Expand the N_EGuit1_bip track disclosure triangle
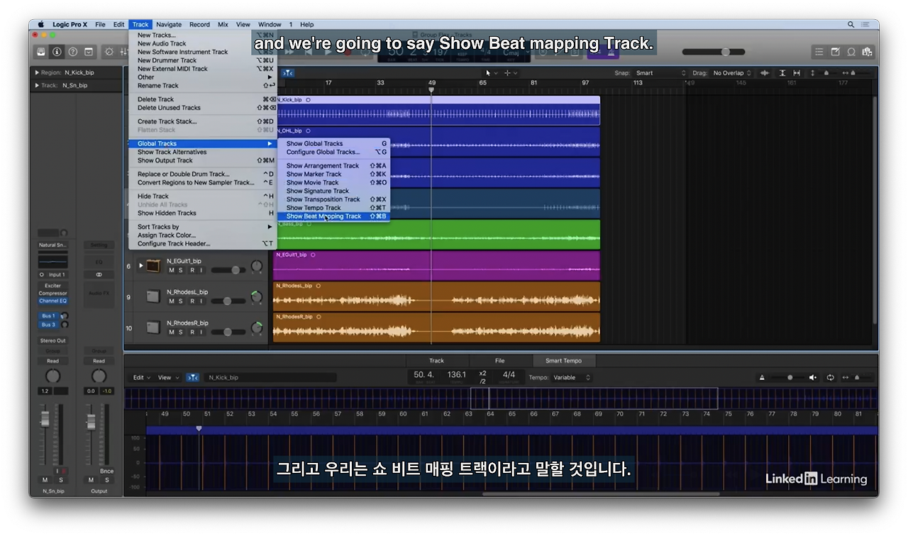The width and height of the screenshot is (908, 536). [x=140, y=266]
